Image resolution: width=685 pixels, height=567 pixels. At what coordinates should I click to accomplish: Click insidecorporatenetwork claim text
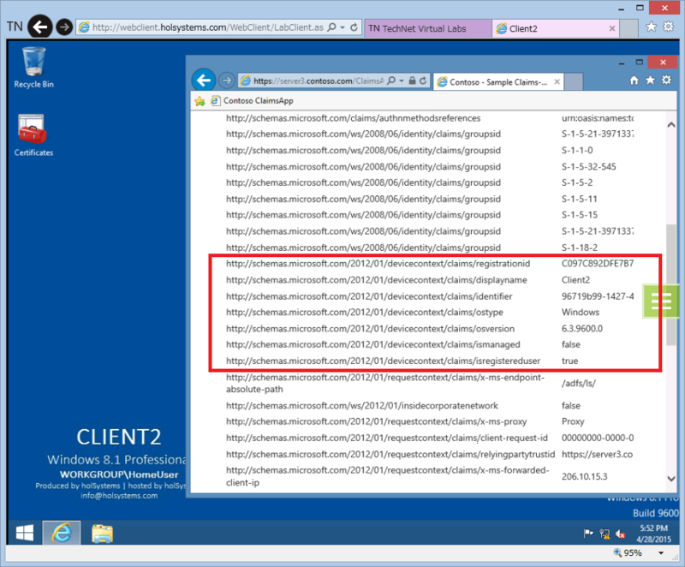point(361,406)
